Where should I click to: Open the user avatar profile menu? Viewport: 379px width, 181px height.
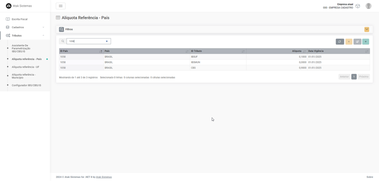click(368, 6)
